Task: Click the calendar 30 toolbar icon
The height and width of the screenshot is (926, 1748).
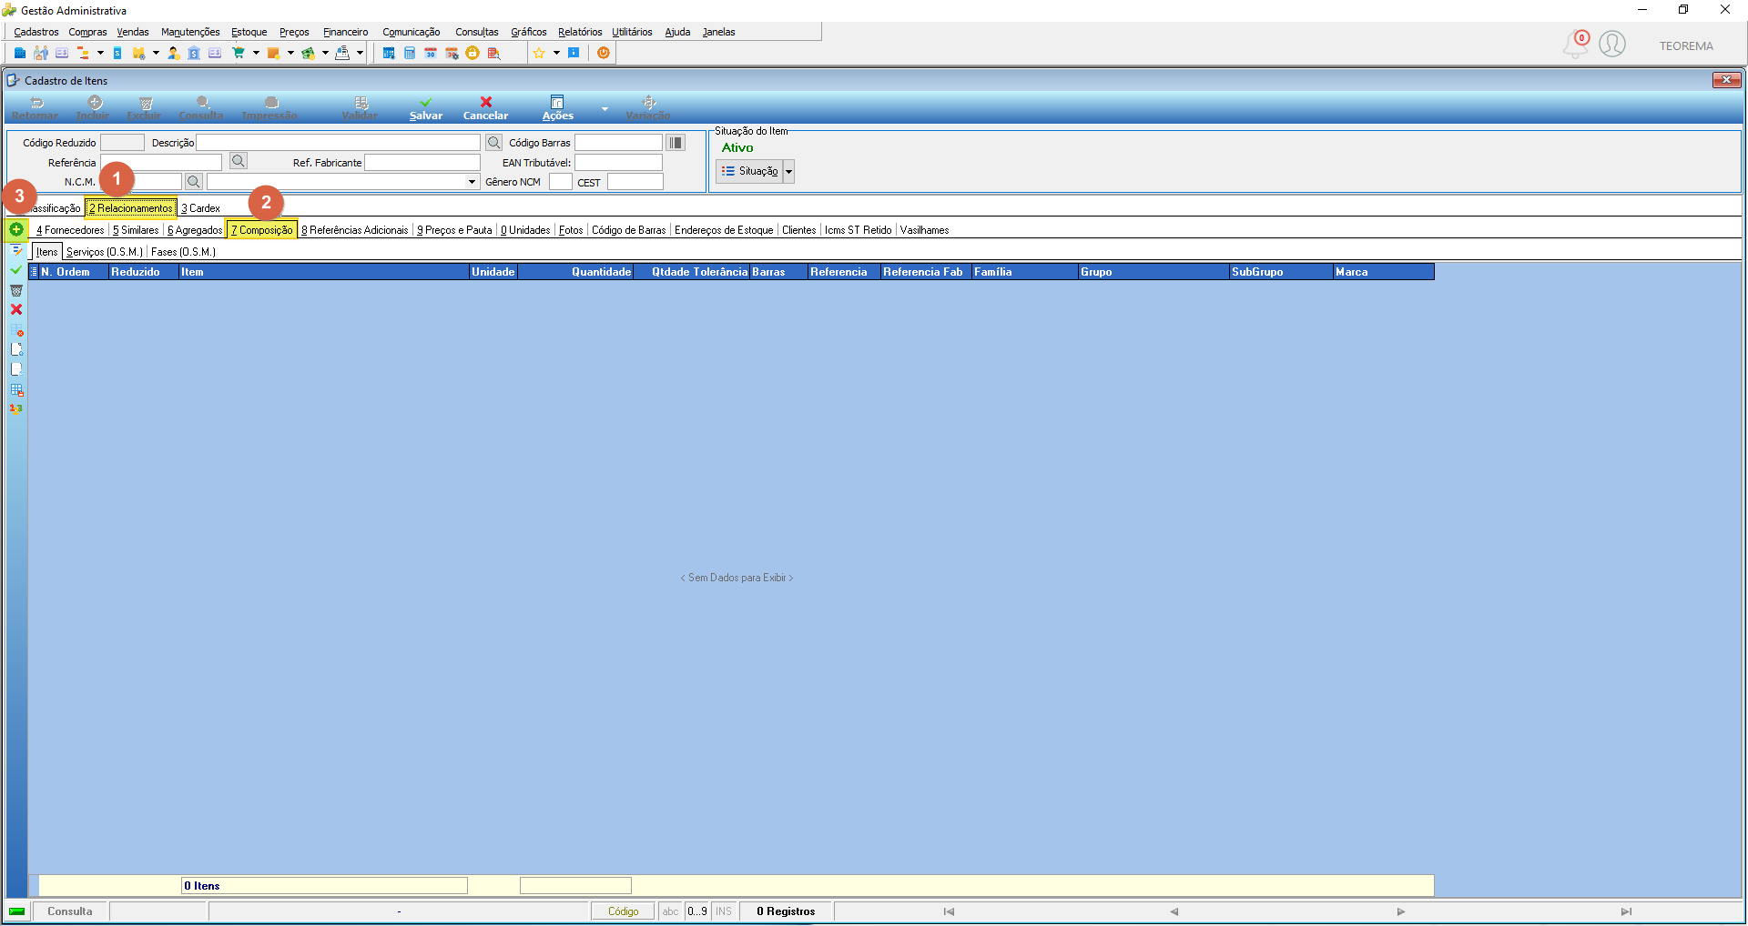Action: 431,53
